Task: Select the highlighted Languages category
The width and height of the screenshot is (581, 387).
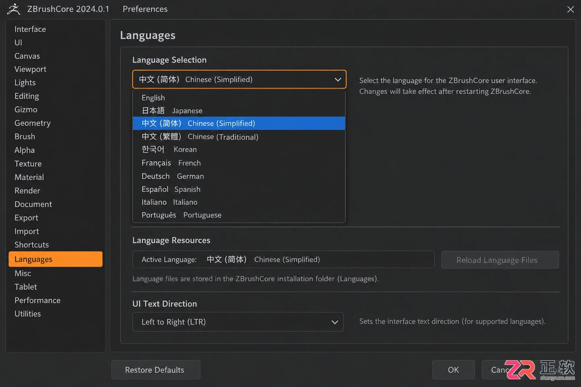Action: 55,259
